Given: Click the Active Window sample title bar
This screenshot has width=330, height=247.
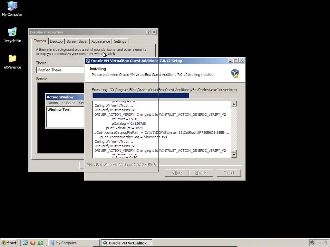Looking at the screenshot, I should 65,97.
